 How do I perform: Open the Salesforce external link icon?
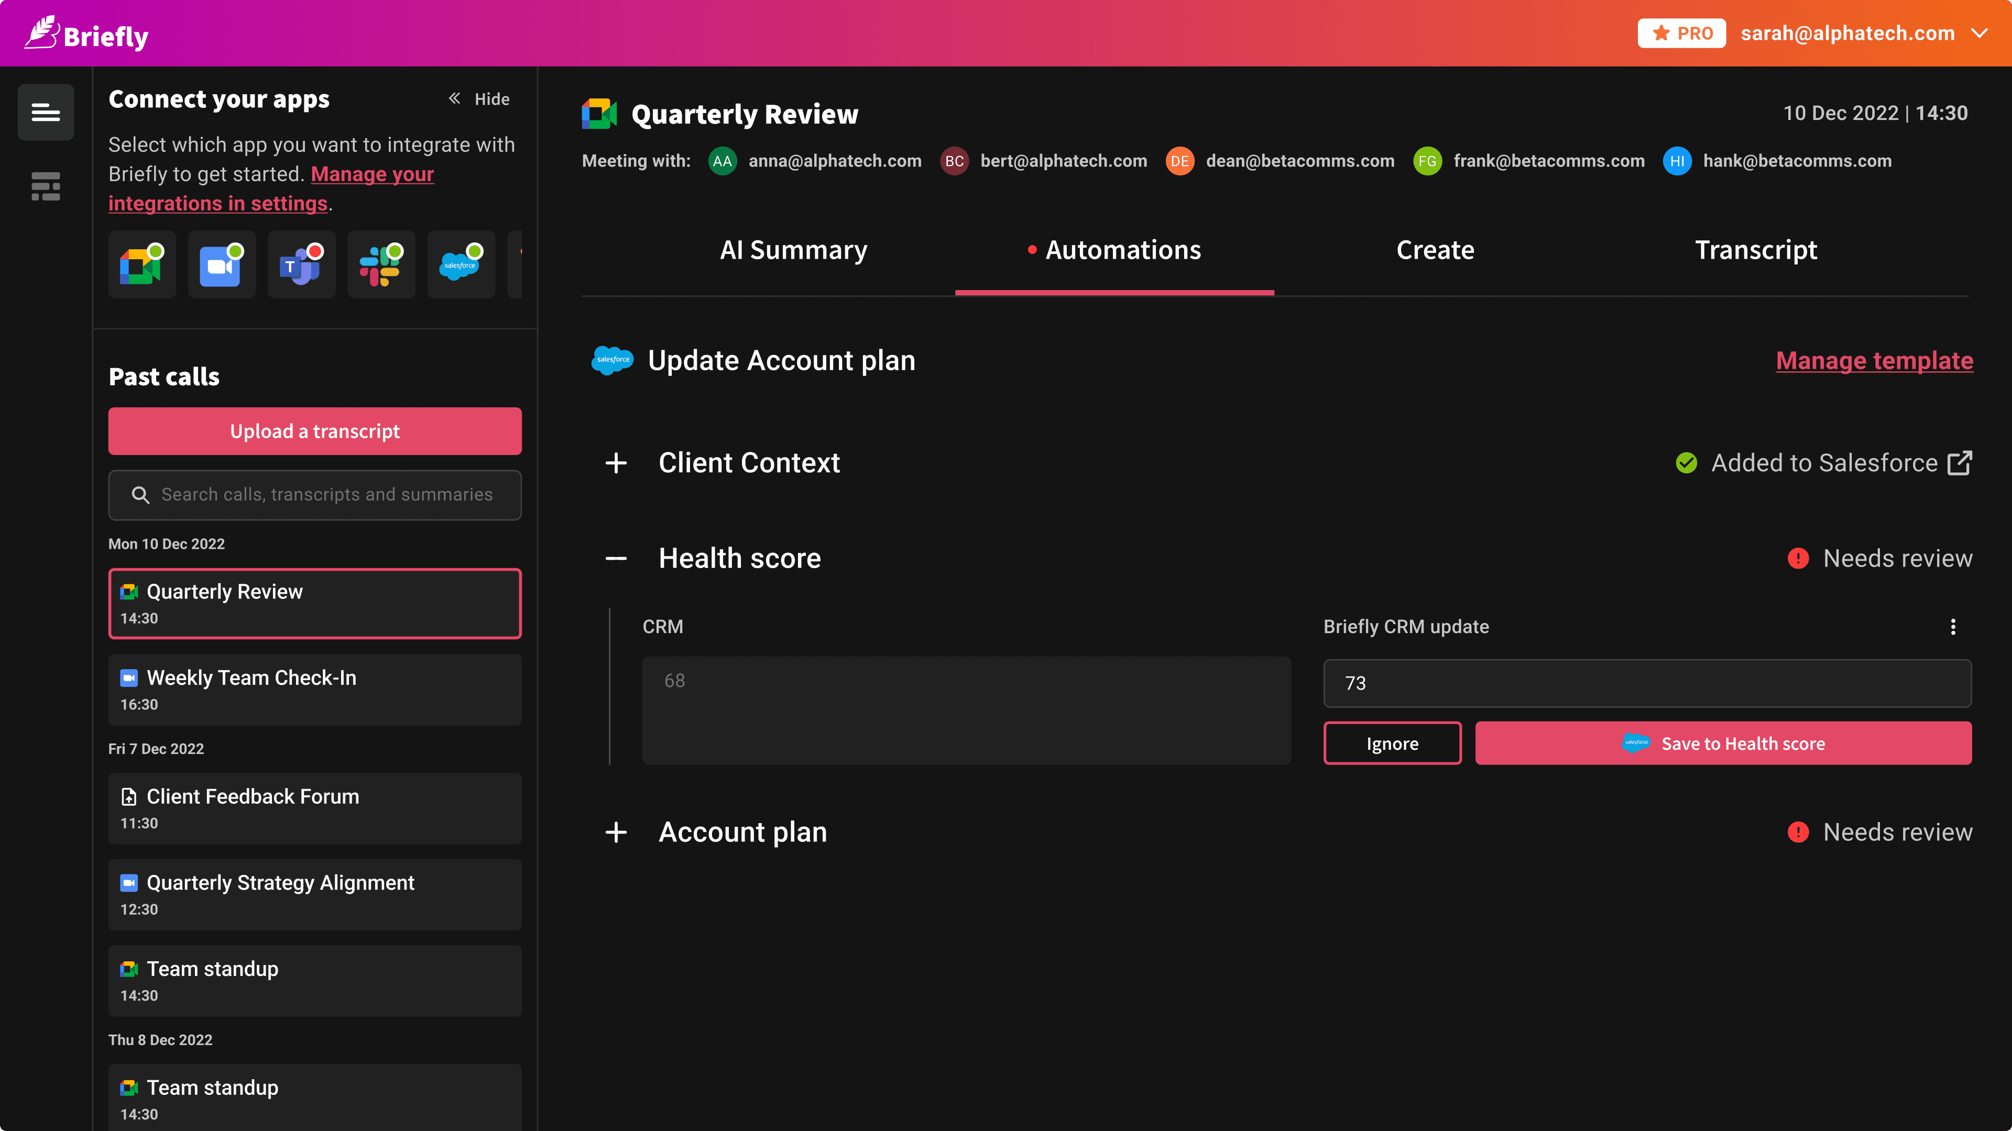coord(1959,463)
